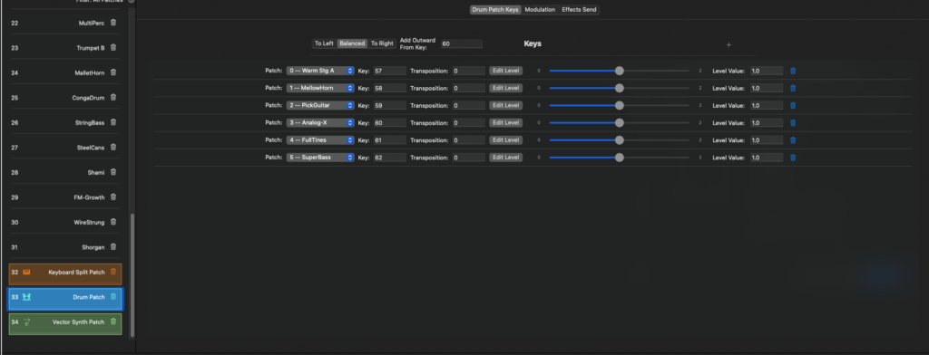
Task: Click the trash icon beside Trumpet B
Action: pyautogui.click(x=113, y=48)
